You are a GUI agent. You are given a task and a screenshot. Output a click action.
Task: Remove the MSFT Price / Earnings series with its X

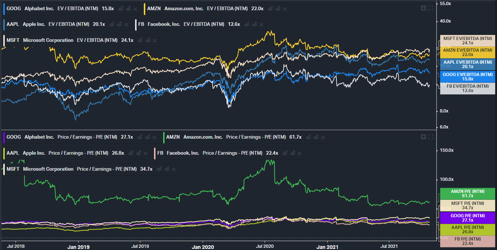[x=174, y=169]
